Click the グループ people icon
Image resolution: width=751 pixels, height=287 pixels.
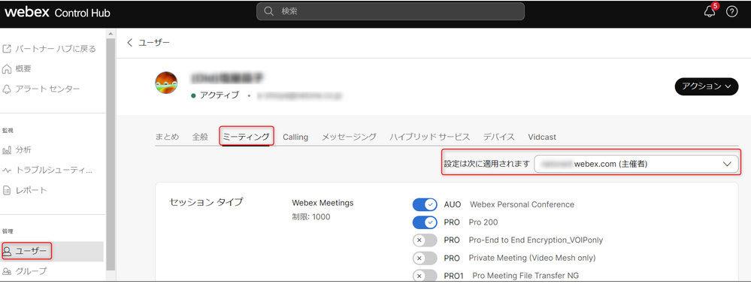(x=7, y=271)
